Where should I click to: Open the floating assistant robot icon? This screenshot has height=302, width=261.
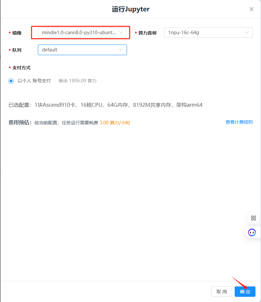pos(252,232)
